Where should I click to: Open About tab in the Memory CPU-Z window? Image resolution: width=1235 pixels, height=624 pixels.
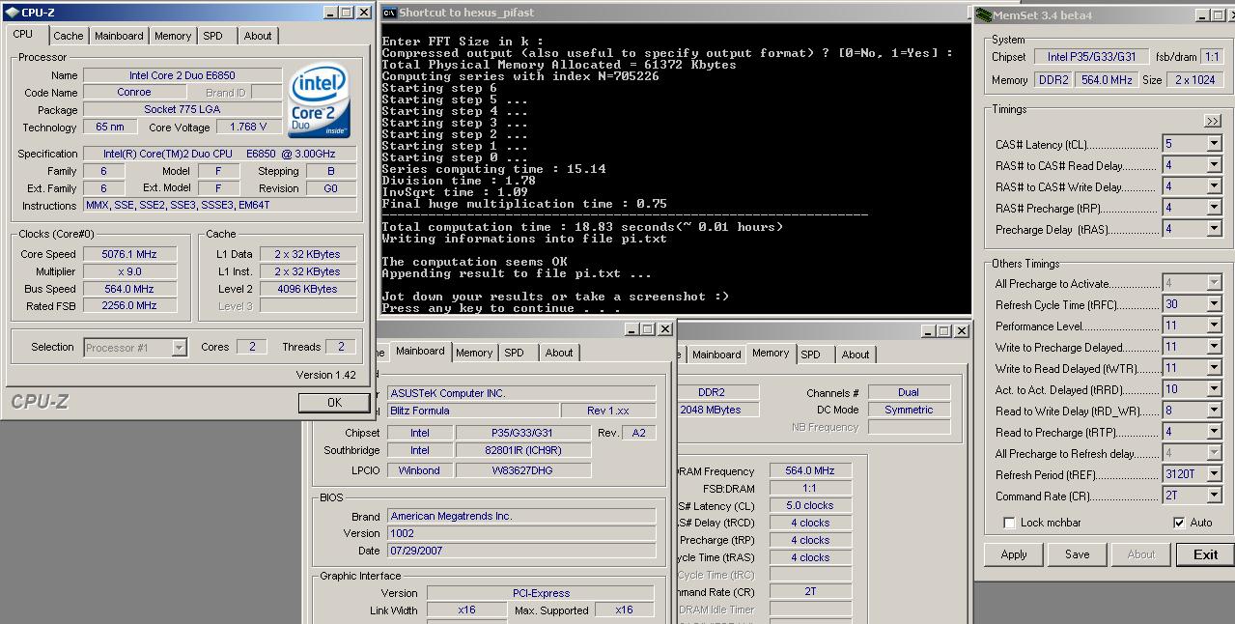[856, 355]
